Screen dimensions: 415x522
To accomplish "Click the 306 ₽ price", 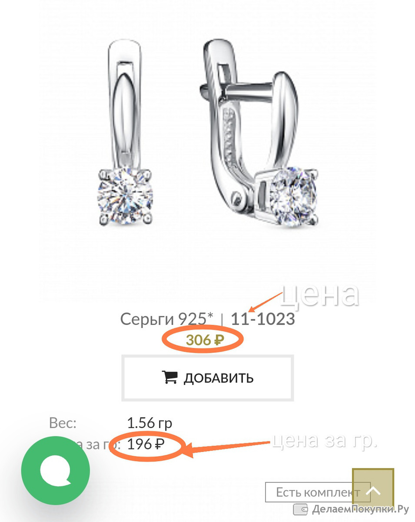I will pos(205,340).
